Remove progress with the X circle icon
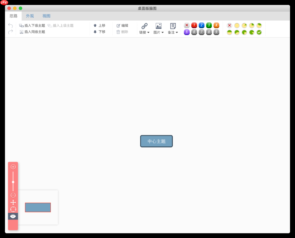 click(x=229, y=25)
